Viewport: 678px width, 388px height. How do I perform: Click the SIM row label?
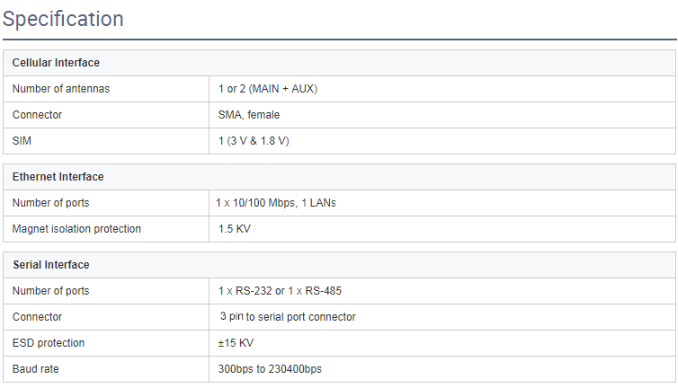pyautogui.click(x=22, y=140)
